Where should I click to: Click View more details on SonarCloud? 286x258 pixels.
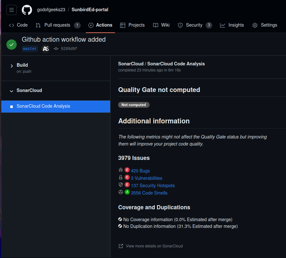coord(154,246)
